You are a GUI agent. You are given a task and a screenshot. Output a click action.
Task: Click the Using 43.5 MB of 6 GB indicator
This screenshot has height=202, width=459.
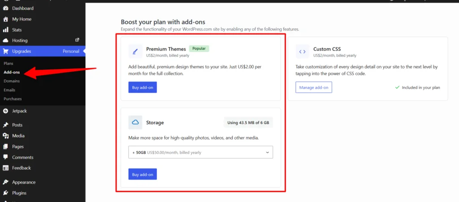[x=248, y=123]
